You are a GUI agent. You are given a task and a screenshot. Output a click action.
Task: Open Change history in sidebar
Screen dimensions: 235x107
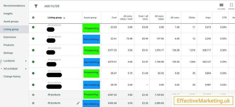[x=12, y=77]
